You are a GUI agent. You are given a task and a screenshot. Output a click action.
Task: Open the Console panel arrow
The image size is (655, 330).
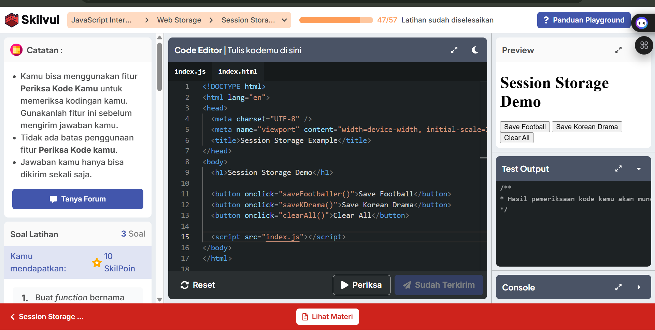(639, 287)
